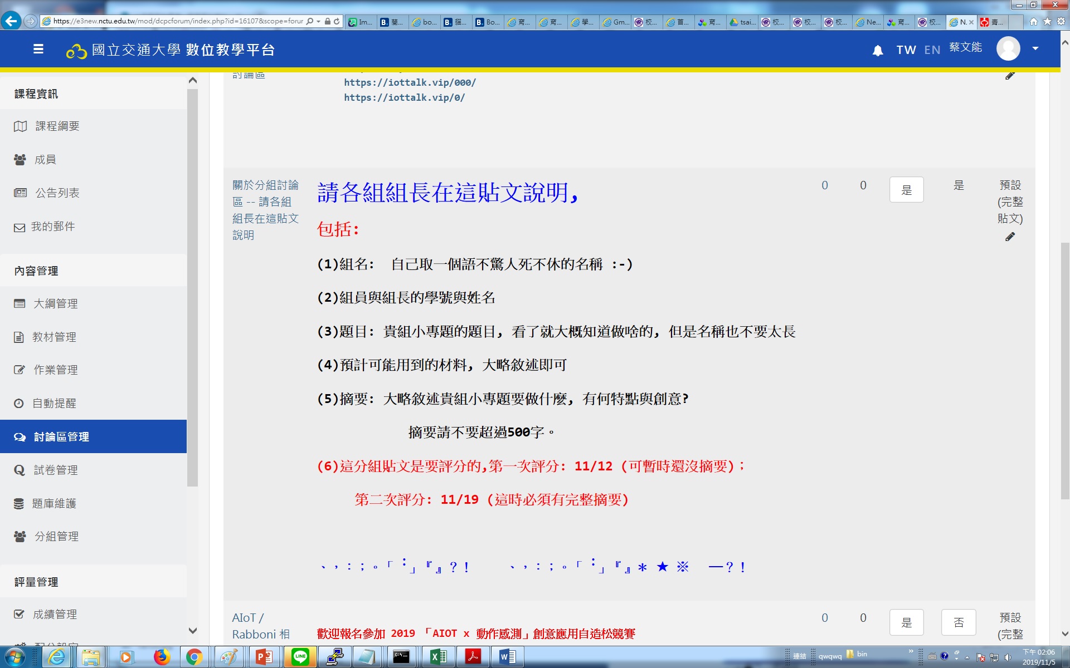Switch language to TW
Screen dimensions: 1070x668
pos(906,50)
